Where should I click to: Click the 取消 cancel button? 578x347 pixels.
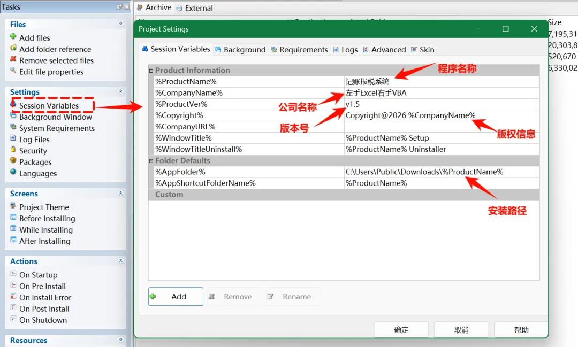(x=461, y=330)
